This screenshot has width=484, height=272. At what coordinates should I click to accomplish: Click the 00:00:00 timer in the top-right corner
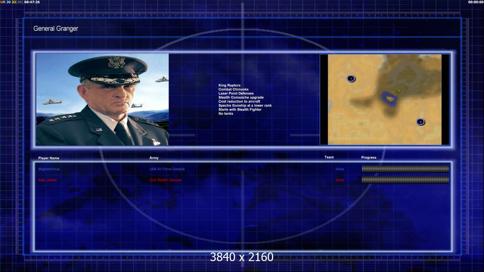coord(476,2)
